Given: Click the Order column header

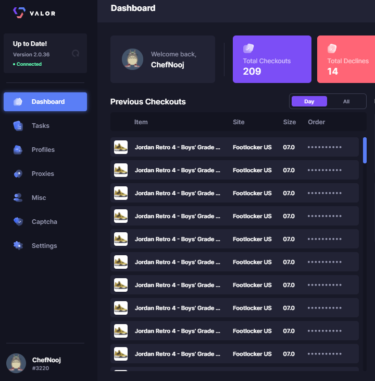Looking at the screenshot, I should [316, 122].
